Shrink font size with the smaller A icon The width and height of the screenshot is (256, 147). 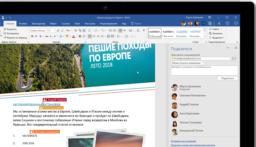coord(62,31)
